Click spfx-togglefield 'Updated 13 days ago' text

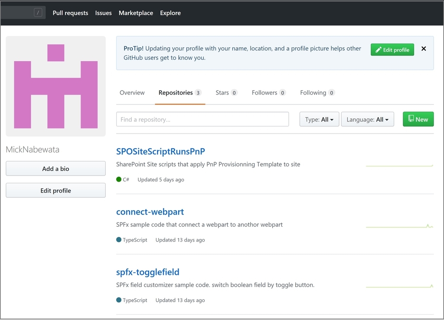point(180,300)
